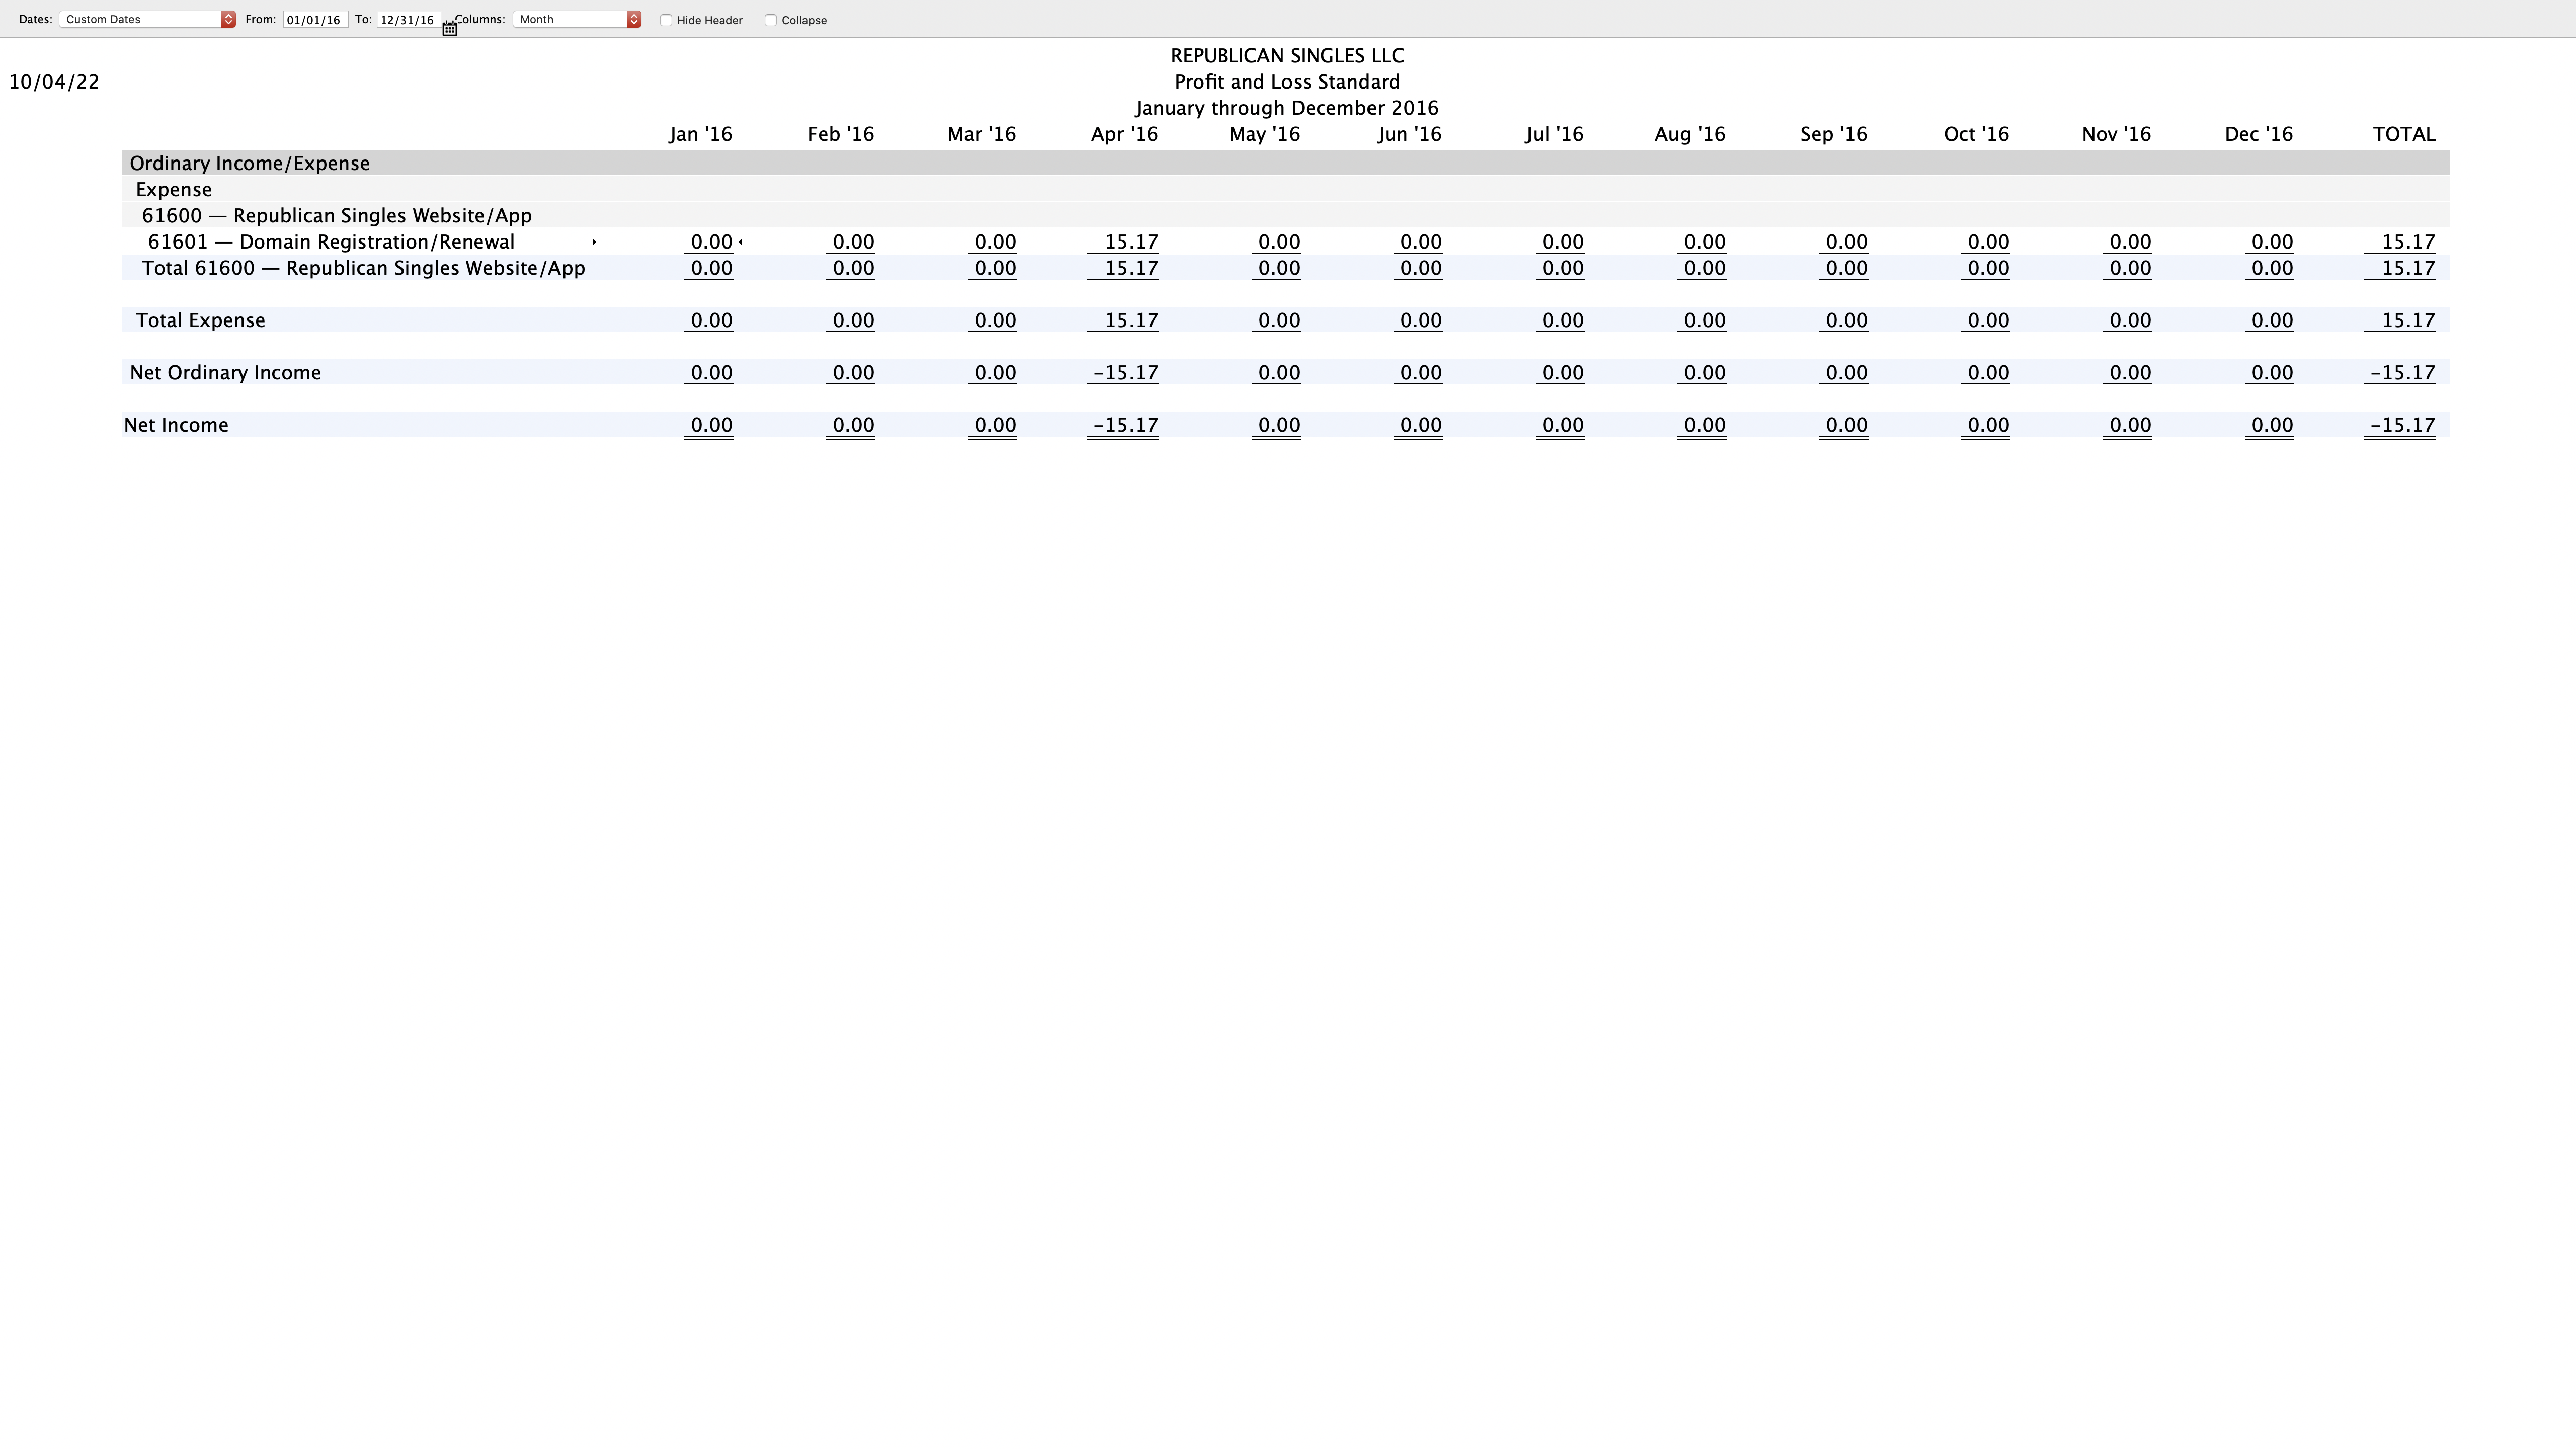
Task: Open the Dates dropdown showing Custom Dates
Action: [x=147, y=19]
